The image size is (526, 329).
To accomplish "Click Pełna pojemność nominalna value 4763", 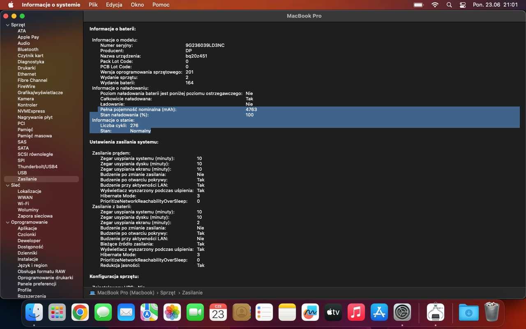I will [251, 109].
